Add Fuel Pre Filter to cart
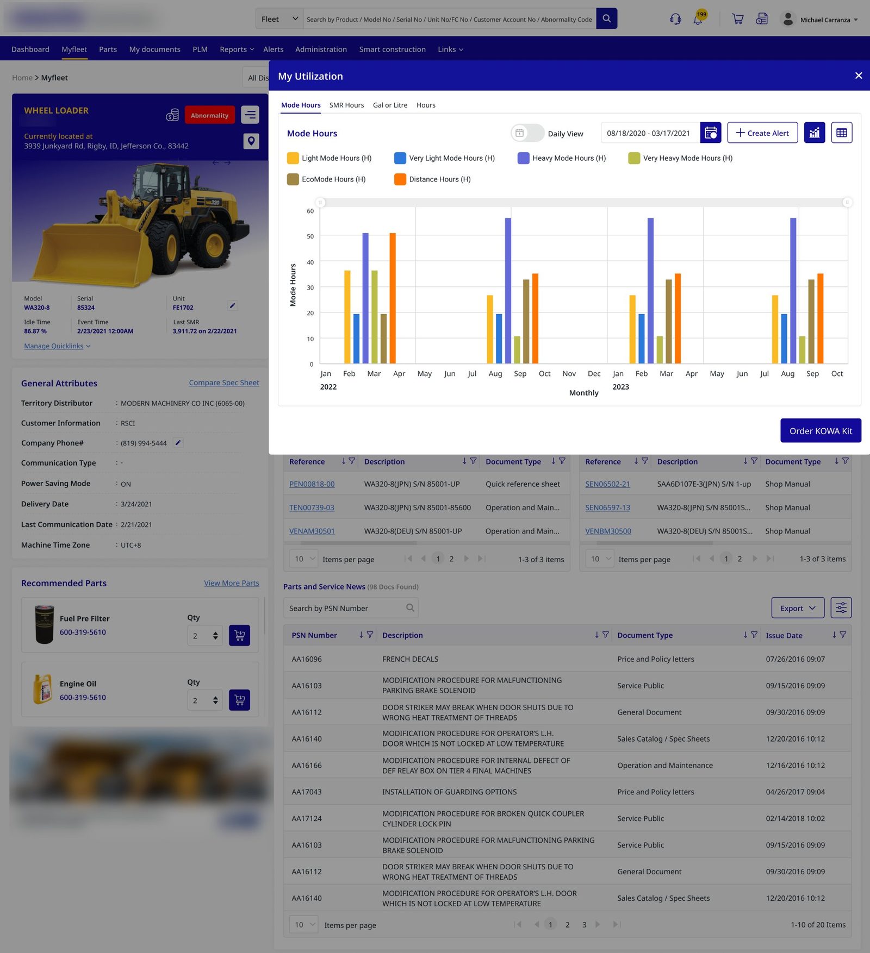 239,635
